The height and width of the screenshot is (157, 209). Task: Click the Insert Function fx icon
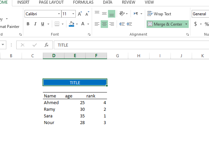(x=47, y=45)
